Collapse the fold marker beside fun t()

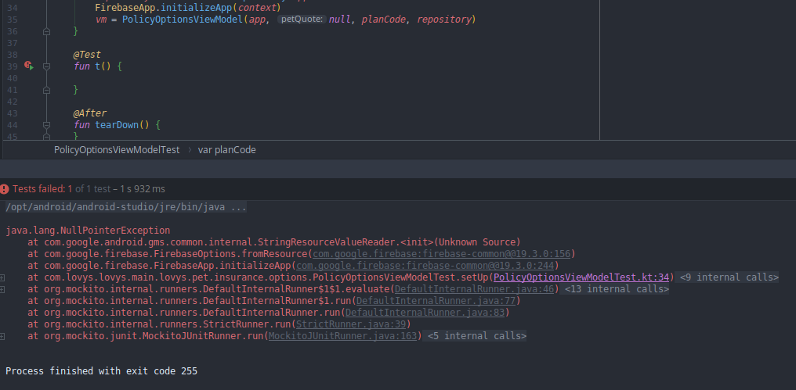click(46, 66)
